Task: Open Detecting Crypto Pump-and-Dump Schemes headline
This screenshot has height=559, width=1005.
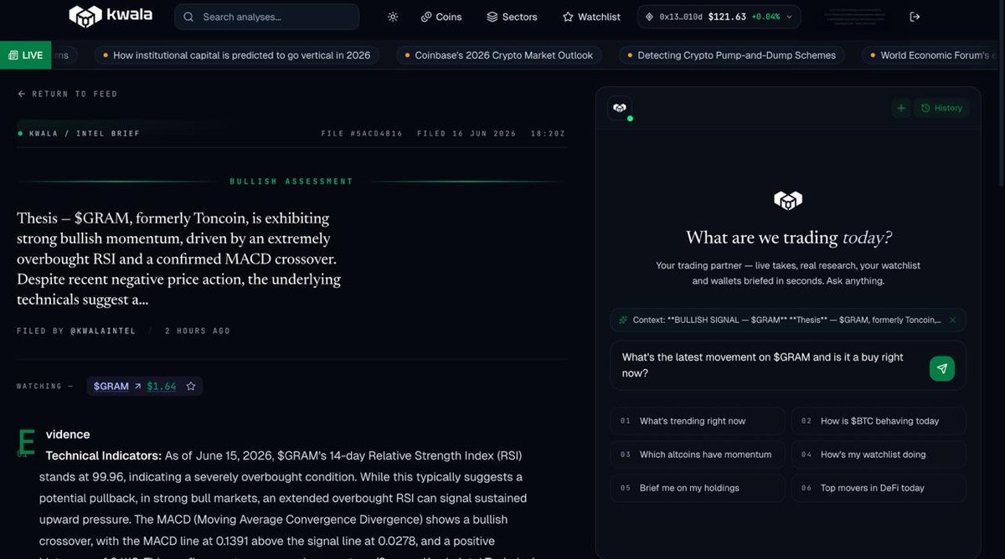Action: click(x=731, y=55)
